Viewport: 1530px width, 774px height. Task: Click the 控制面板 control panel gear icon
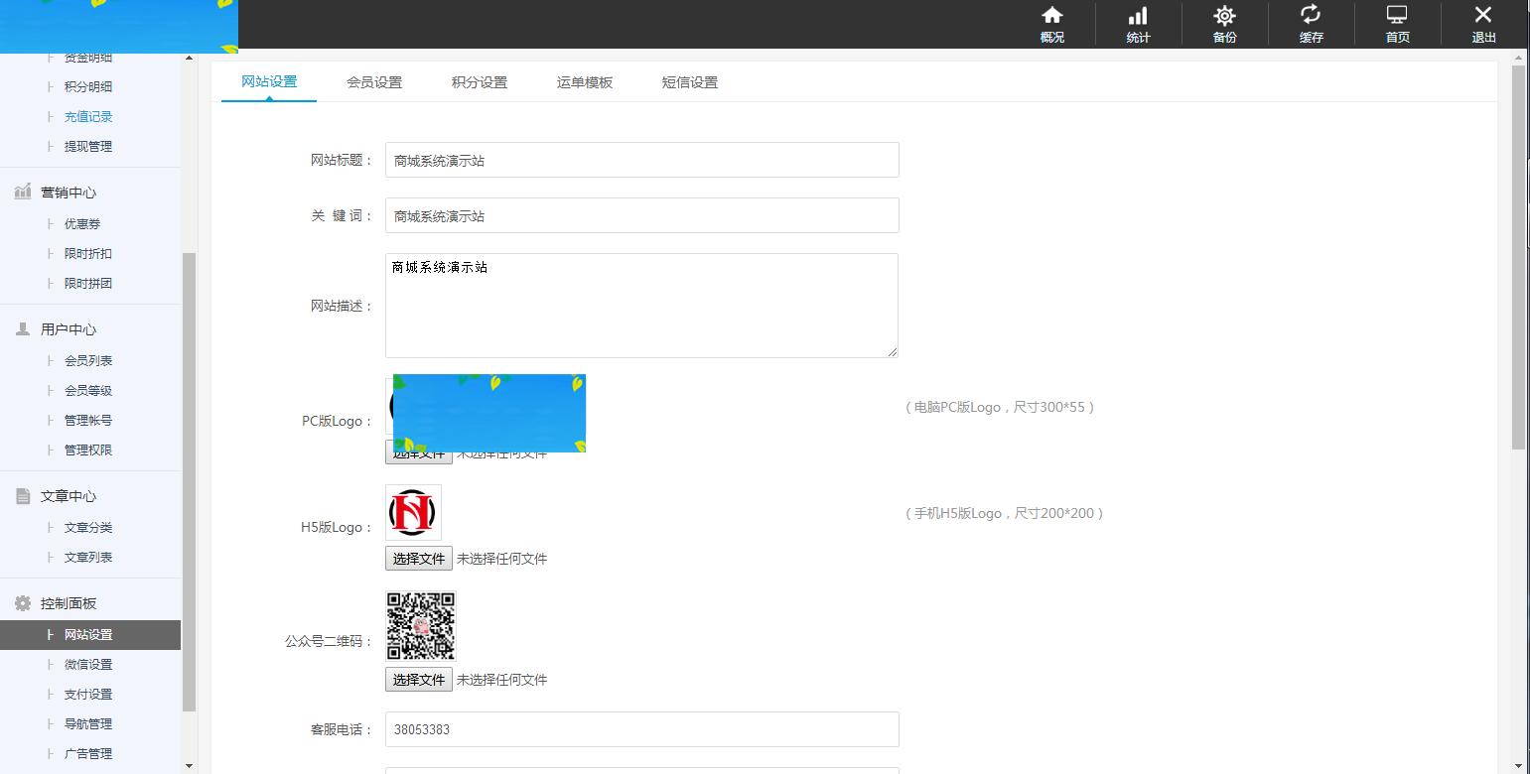[23, 602]
